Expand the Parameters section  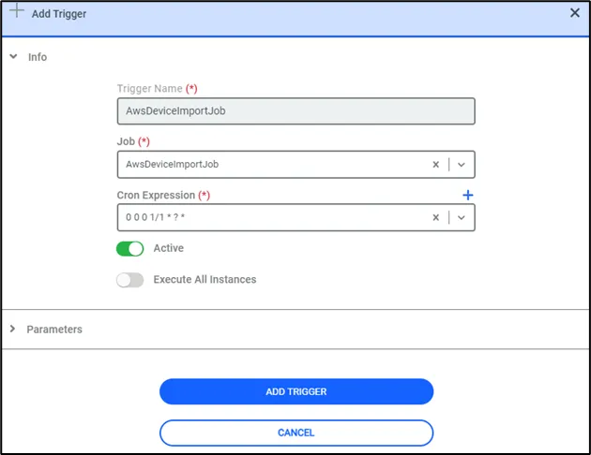pos(12,329)
